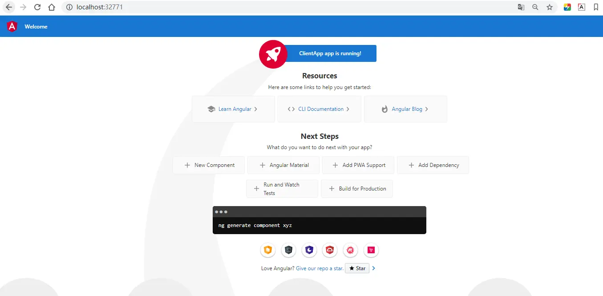
Task: Click the chevron beside Angular Blog
Action: (426, 109)
